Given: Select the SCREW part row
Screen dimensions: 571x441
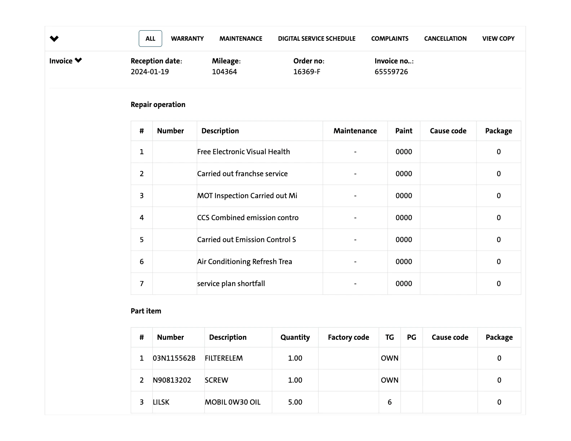Looking at the screenshot, I should click(x=216, y=380).
